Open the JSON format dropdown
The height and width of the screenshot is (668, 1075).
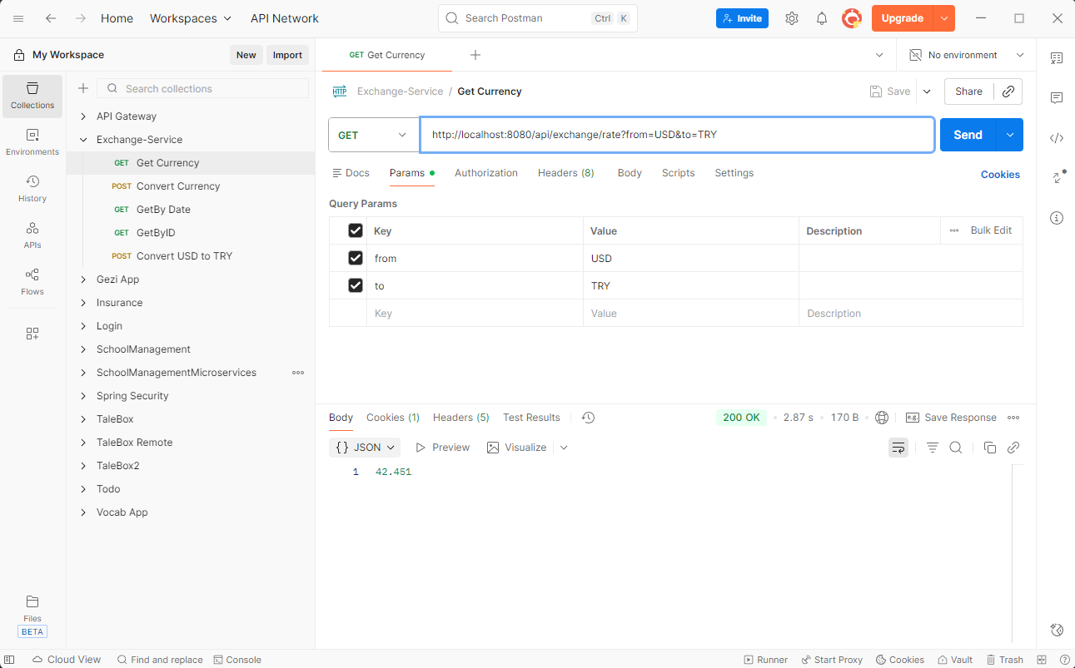point(365,448)
